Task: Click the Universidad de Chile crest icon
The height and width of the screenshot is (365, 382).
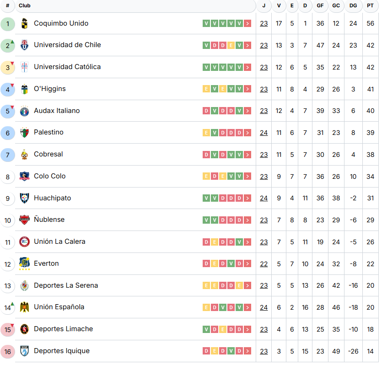Action: 24,45
